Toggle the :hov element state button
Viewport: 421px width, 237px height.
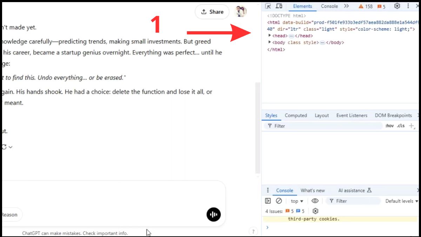389,126
